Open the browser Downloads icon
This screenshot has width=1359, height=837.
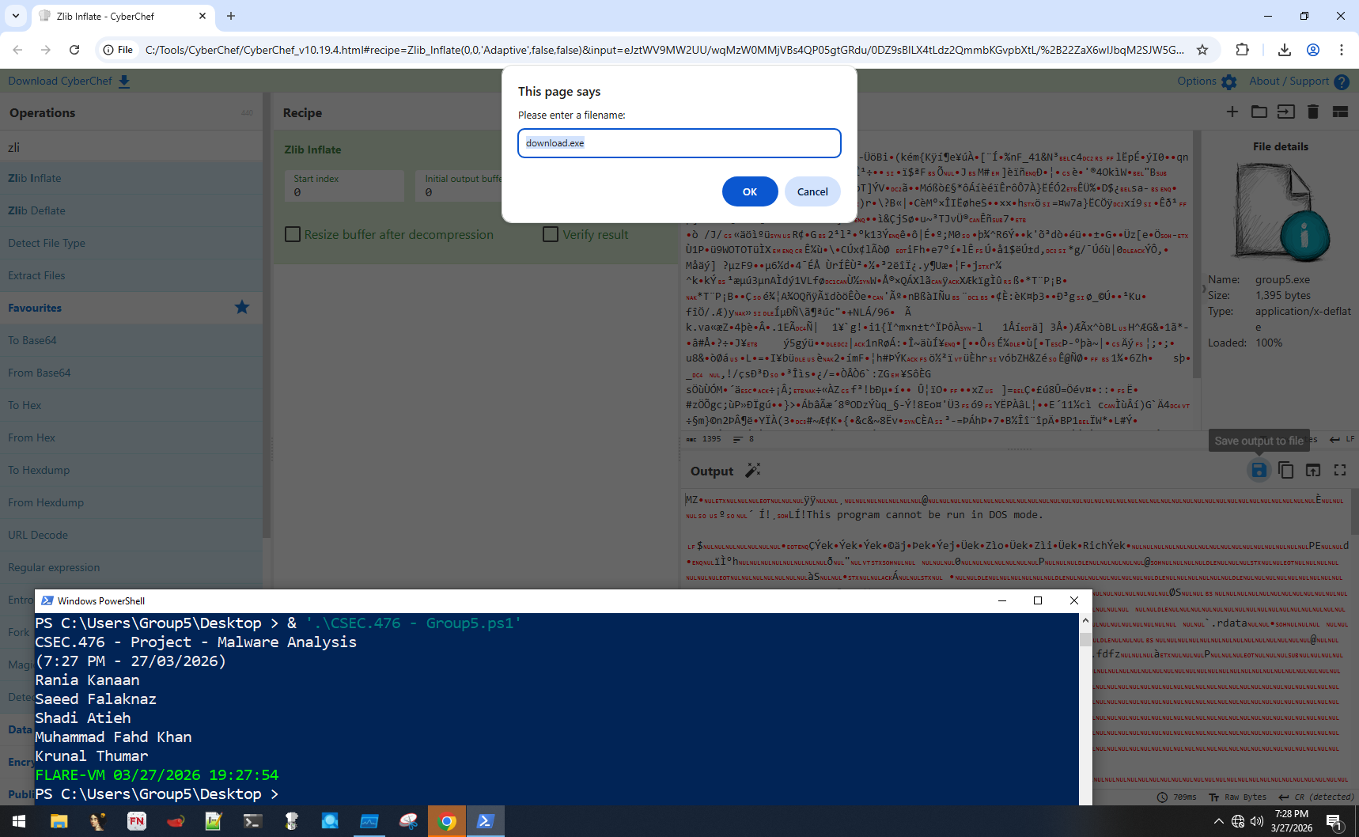coord(1285,50)
